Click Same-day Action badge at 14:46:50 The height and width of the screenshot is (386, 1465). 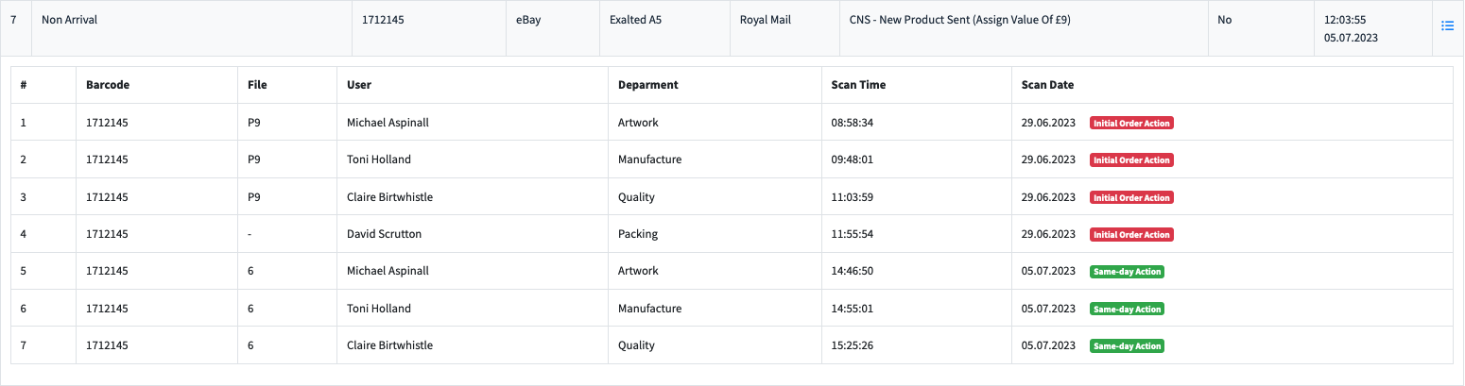tap(1127, 272)
